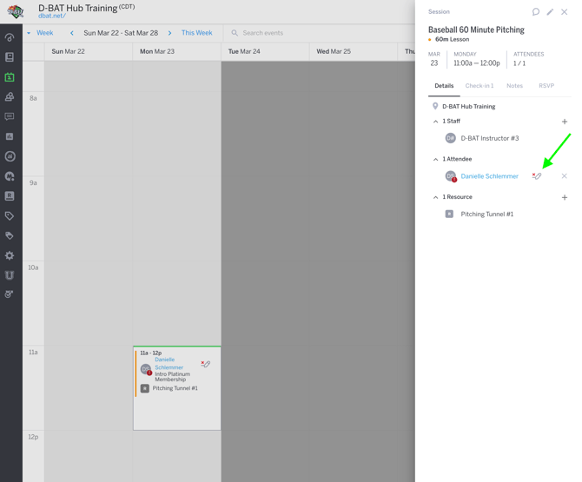This screenshot has width=582, height=482.
Task: Open Danielle Schlemmer profile in panel
Action: point(490,176)
